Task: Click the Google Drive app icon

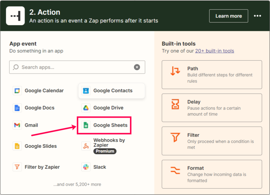Action: pos(86,108)
